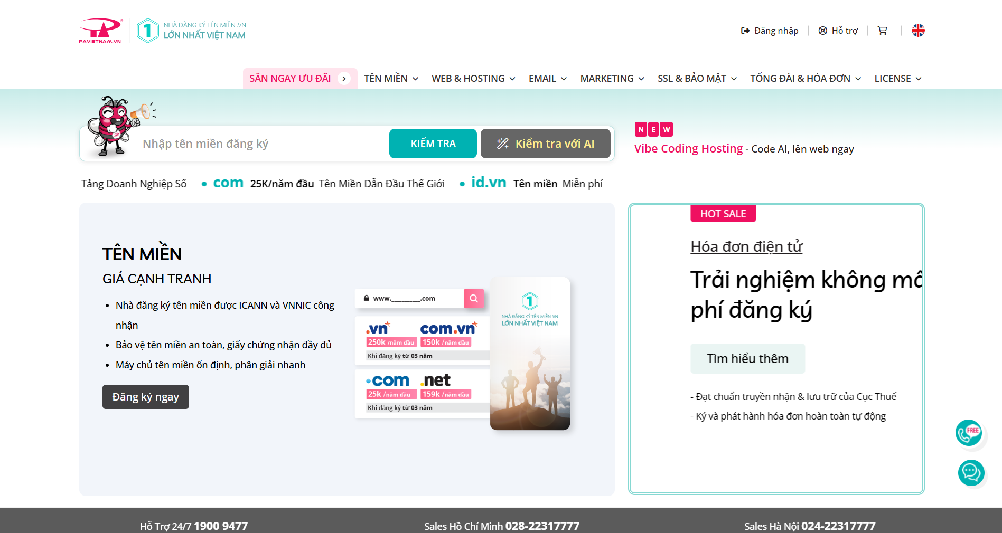Image resolution: width=1002 pixels, height=533 pixels.
Task: Click the HOT SALE badge
Action: (723, 214)
